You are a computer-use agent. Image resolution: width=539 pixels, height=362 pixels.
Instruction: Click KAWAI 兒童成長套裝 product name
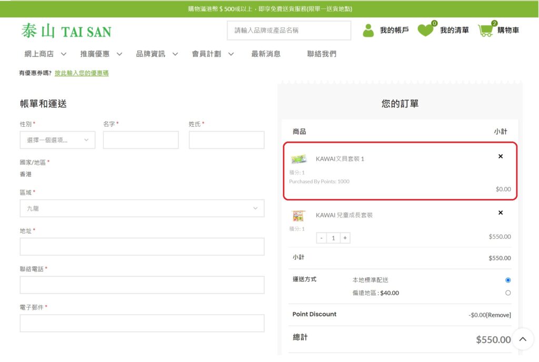tap(344, 215)
